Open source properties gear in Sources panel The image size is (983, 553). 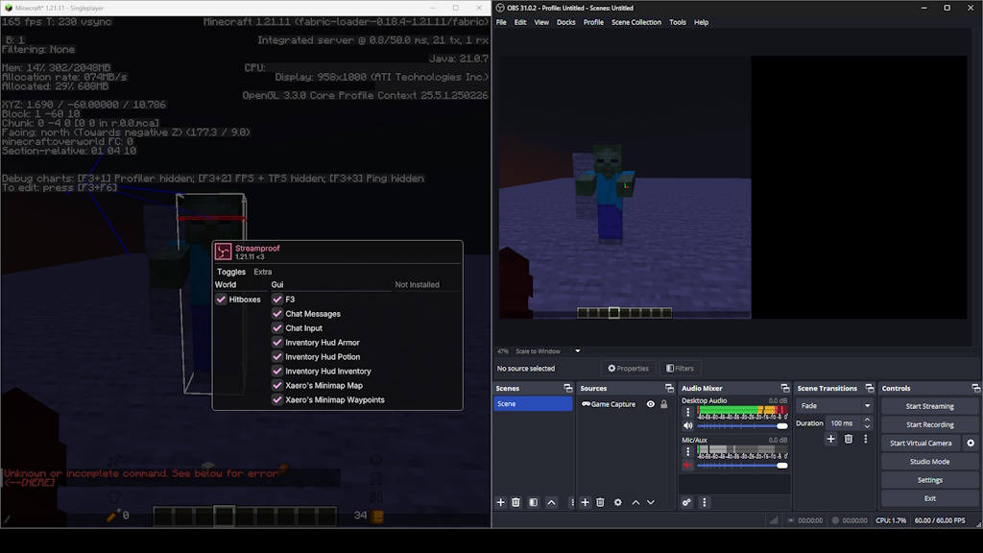click(617, 502)
